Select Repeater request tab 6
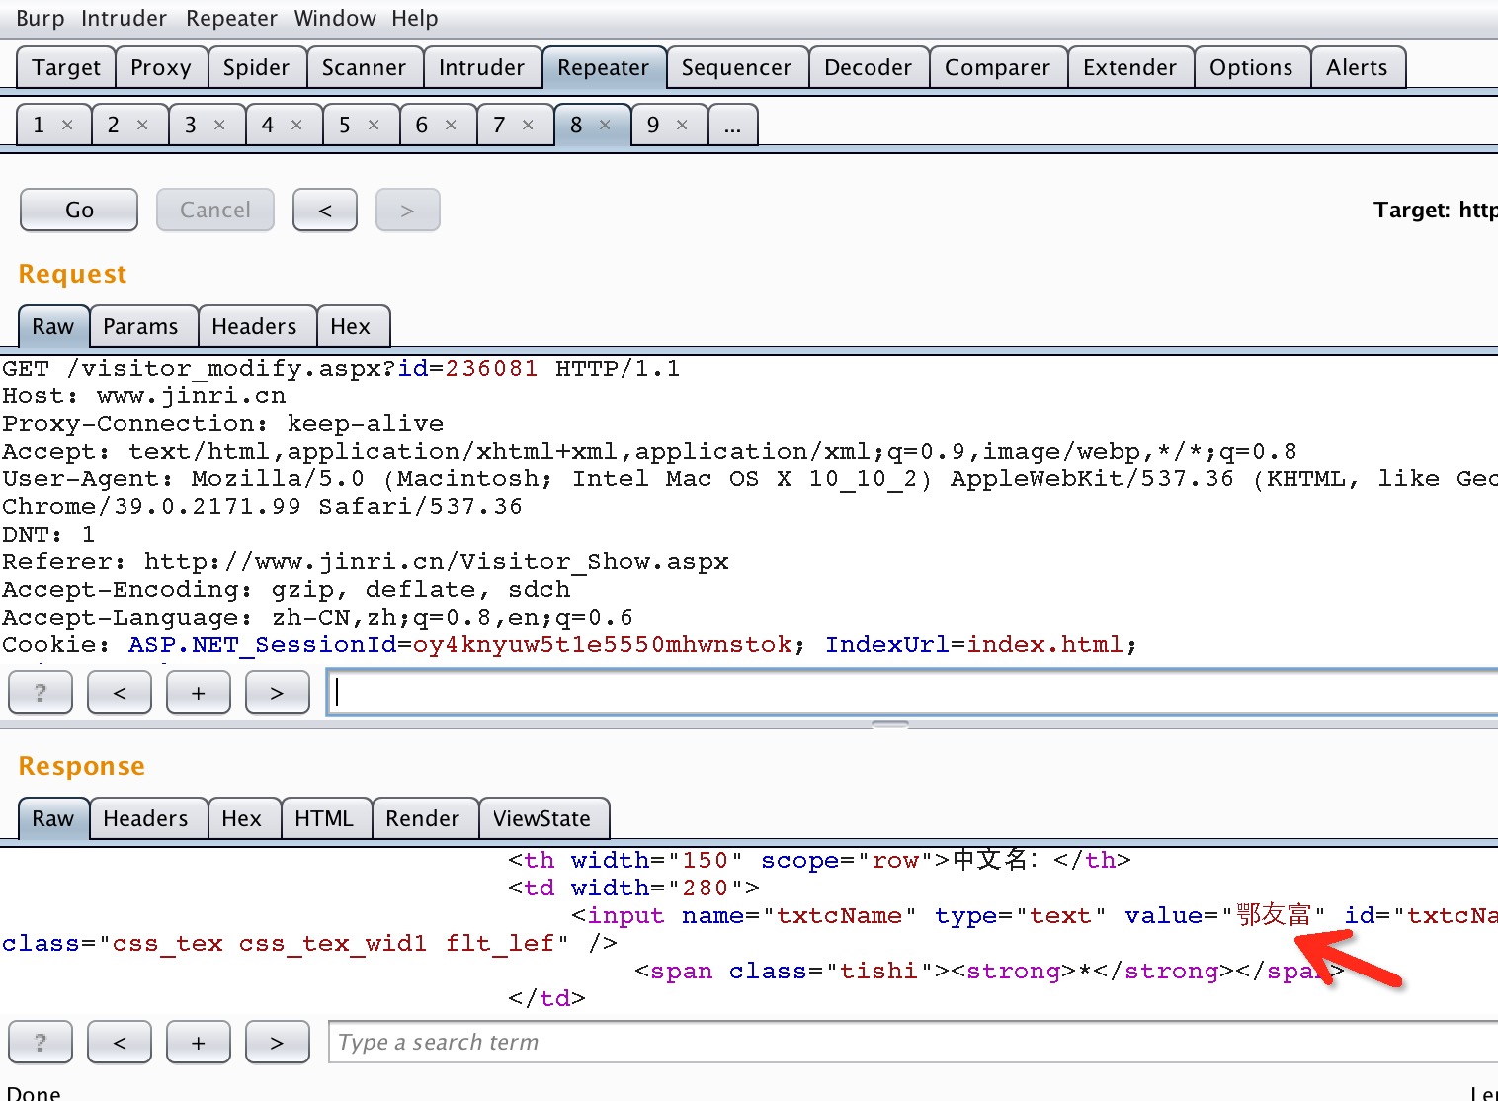Image resolution: width=1498 pixels, height=1101 pixels. click(422, 125)
